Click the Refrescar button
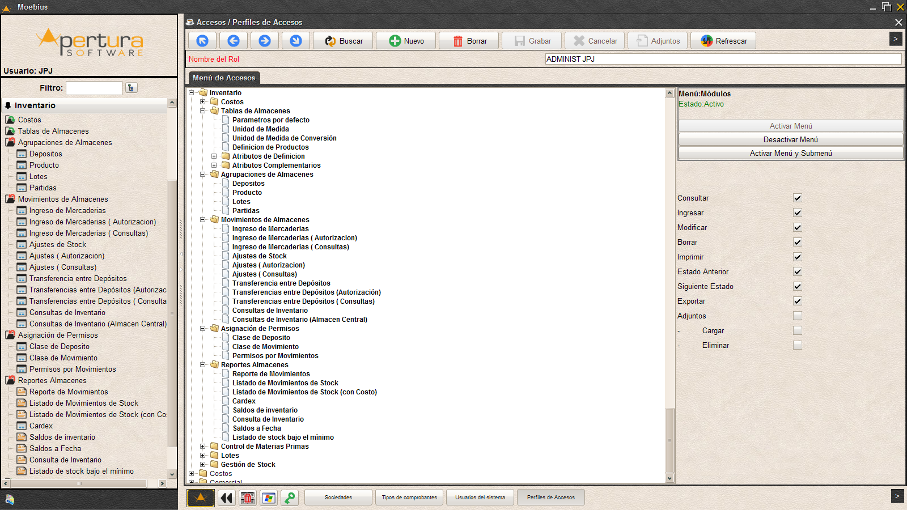This screenshot has height=510, width=907. click(723, 41)
